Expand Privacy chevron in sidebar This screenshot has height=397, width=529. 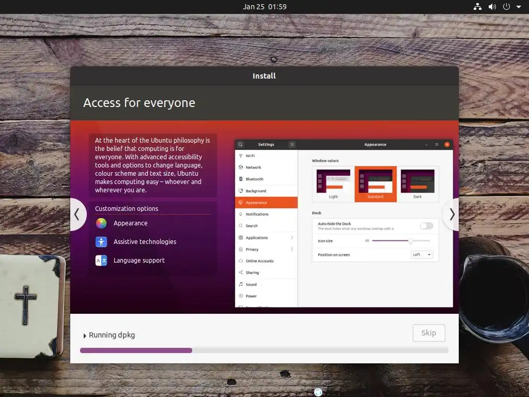pos(292,249)
